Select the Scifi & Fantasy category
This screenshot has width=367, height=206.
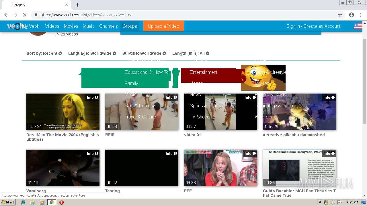(140, 106)
